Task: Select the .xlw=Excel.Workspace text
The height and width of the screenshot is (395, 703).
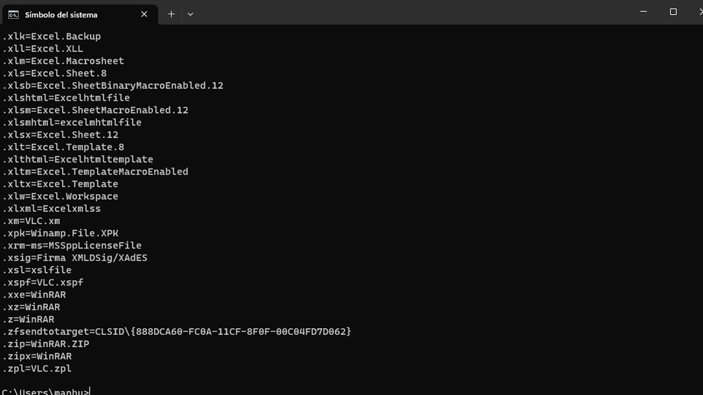Action: (59, 195)
